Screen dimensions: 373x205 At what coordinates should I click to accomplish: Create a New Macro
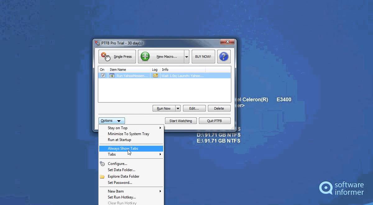(161, 57)
